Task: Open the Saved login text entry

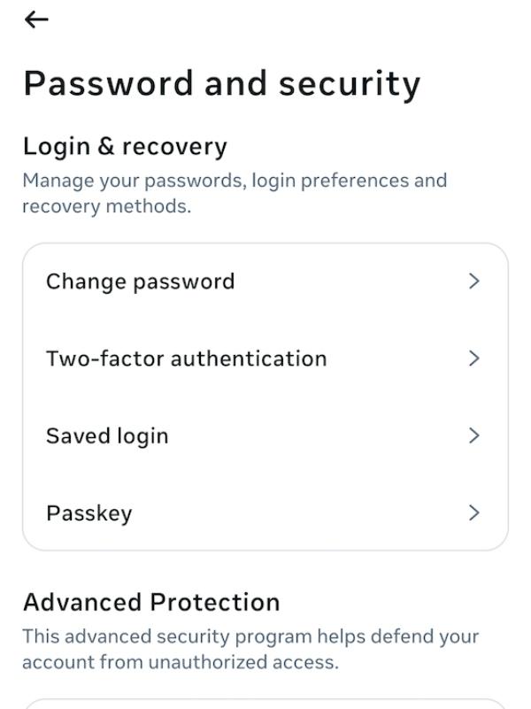Action: [x=107, y=435]
